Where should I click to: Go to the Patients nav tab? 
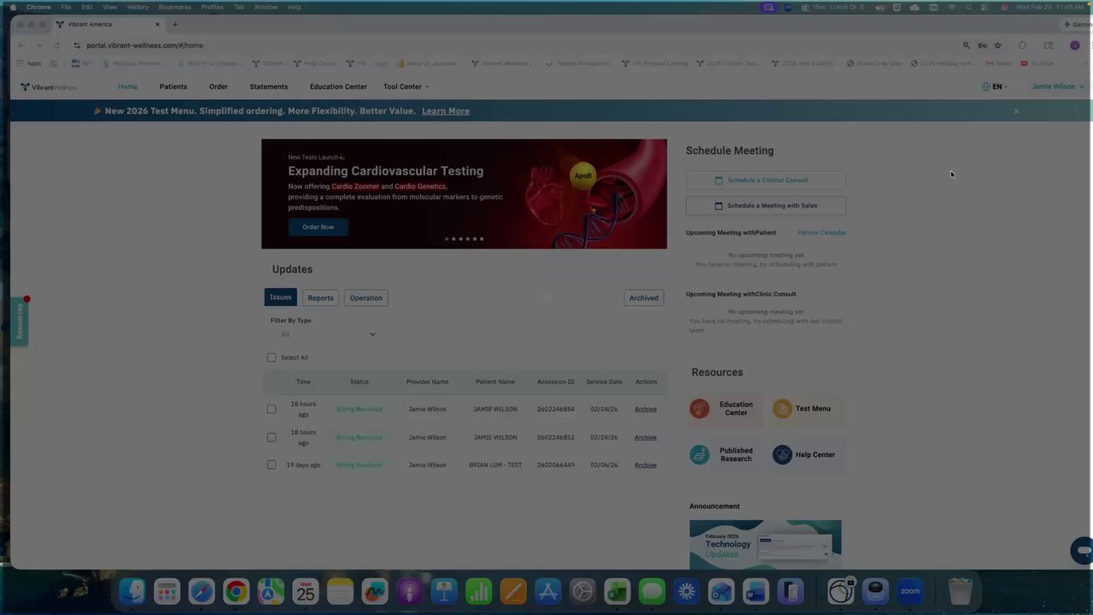pyautogui.click(x=173, y=86)
